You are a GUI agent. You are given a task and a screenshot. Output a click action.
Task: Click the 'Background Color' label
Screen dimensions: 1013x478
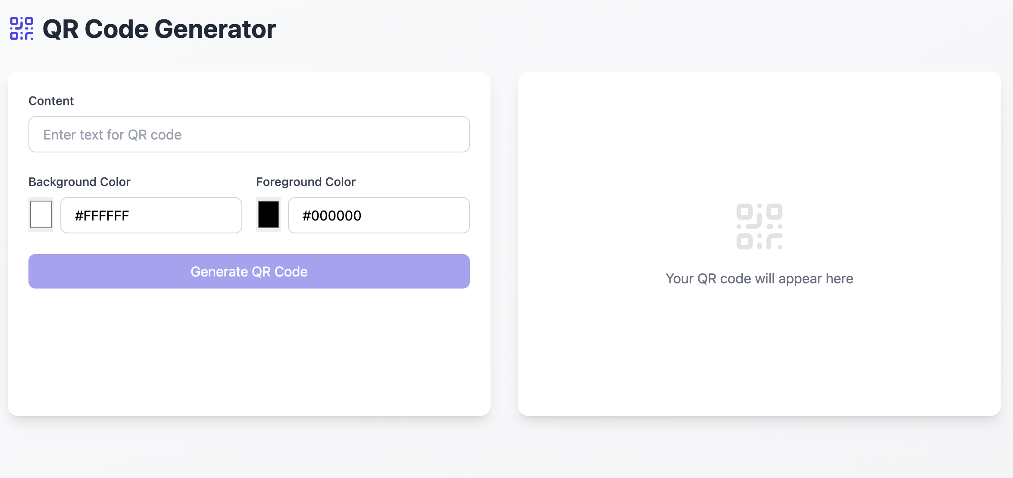pyautogui.click(x=79, y=182)
